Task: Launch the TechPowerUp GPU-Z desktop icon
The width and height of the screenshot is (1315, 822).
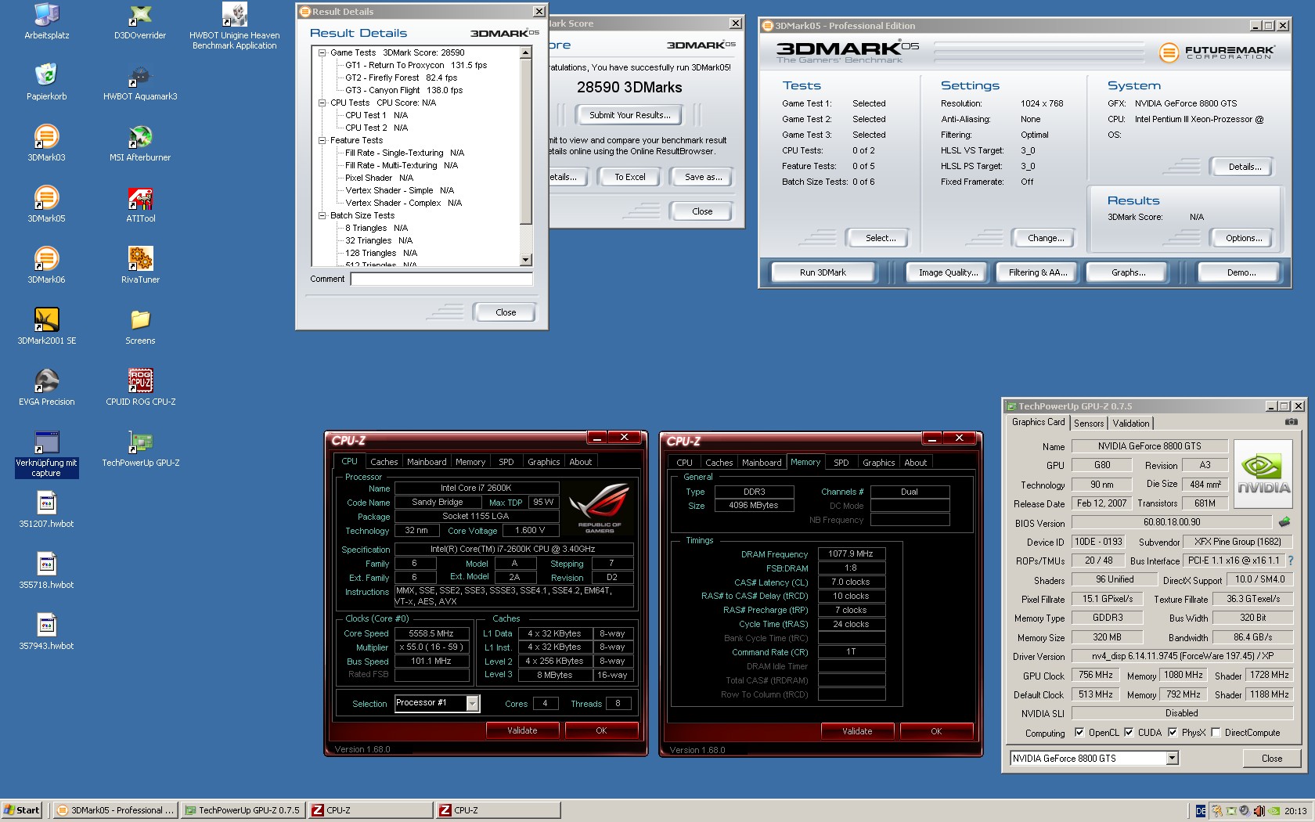Action: click(x=140, y=442)
